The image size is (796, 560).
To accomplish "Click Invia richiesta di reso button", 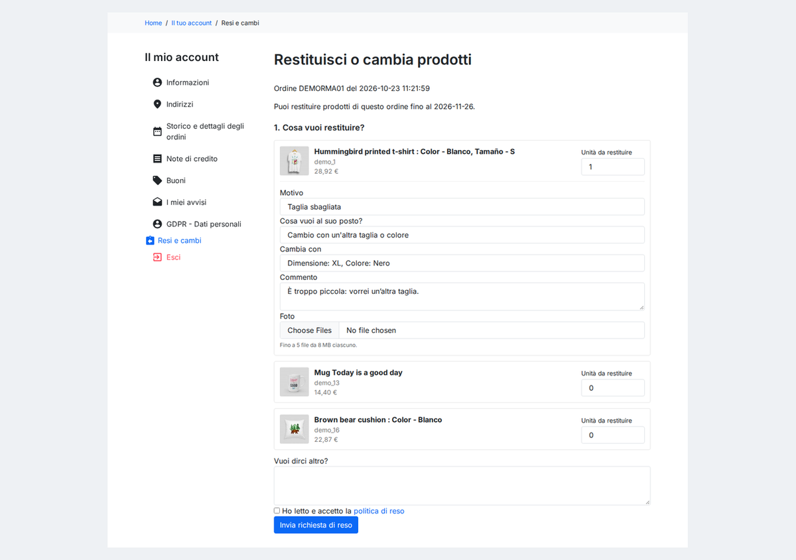I will coord(316,525).
